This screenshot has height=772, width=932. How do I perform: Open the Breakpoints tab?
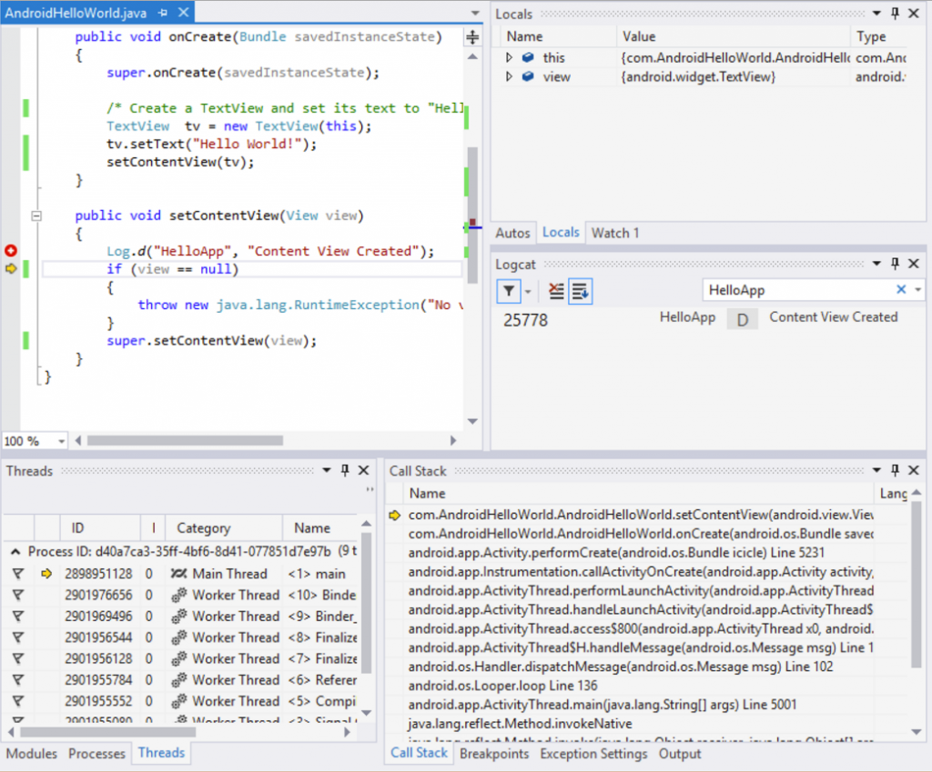coord(494,754)
